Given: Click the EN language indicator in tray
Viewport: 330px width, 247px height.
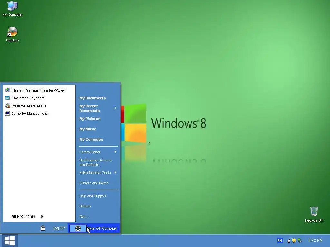Looking at the screenshot, I should [280, 241].
